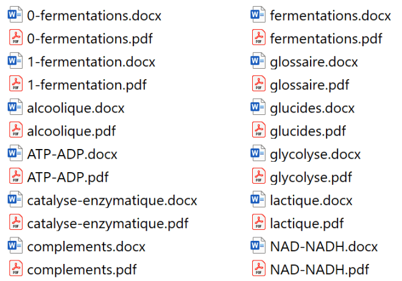Click the PDF icon beside 0-fermentations.pdf
Viewport: 402px width, 281px height.
coord(15,38)
